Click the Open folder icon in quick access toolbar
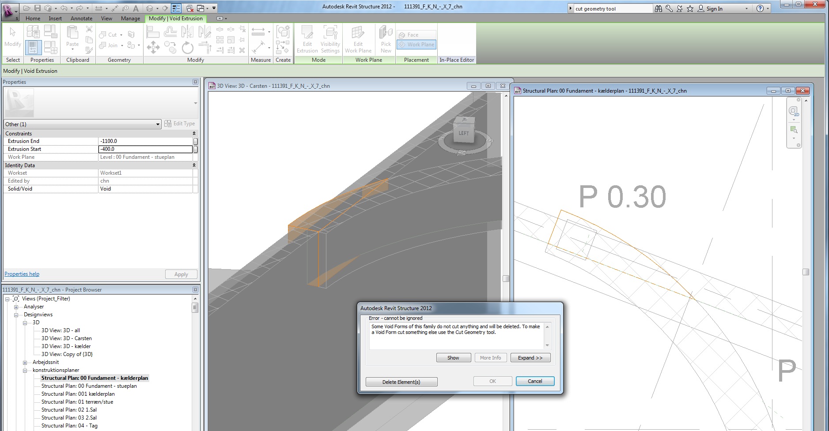The image size is (829, 431). click(x=27, y=8)
